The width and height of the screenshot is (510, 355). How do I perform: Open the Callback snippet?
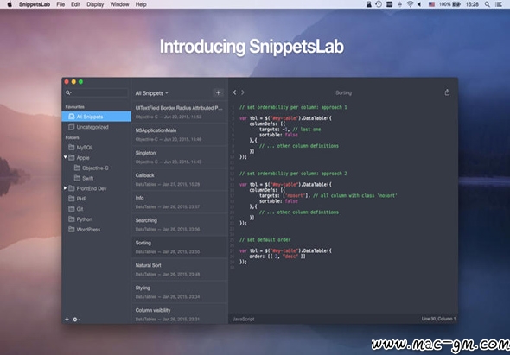[180, 180]
